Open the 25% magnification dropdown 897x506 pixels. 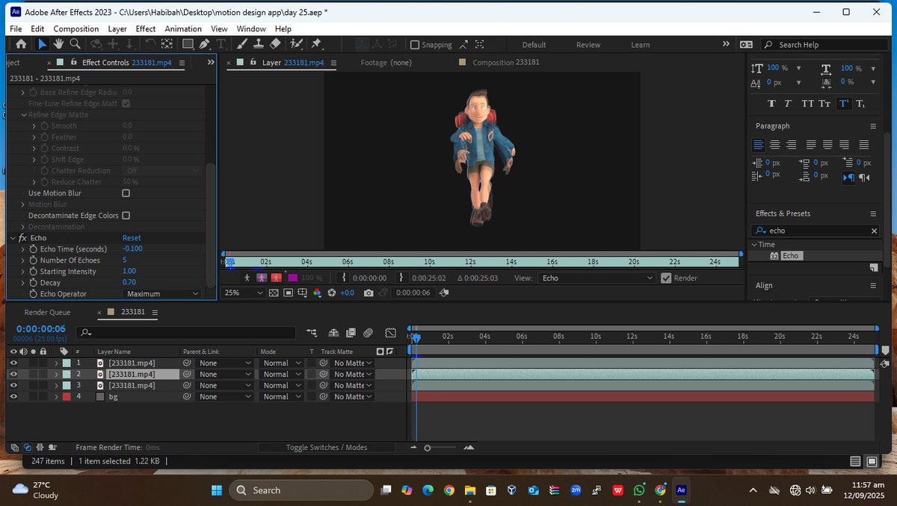coord(243,293)
